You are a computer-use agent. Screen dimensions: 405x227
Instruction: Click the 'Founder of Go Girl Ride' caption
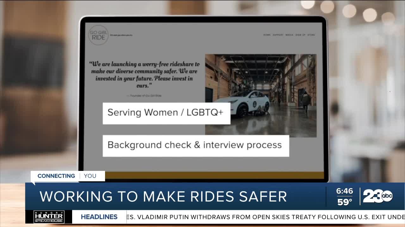click(144, 96)
